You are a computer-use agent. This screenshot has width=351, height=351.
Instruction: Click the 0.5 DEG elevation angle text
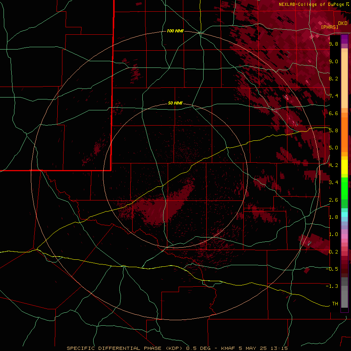point(198,348)
